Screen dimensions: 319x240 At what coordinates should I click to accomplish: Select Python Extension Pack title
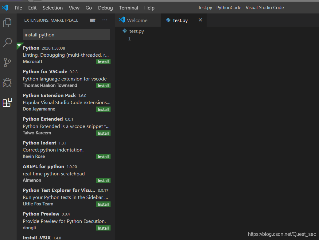49,95
